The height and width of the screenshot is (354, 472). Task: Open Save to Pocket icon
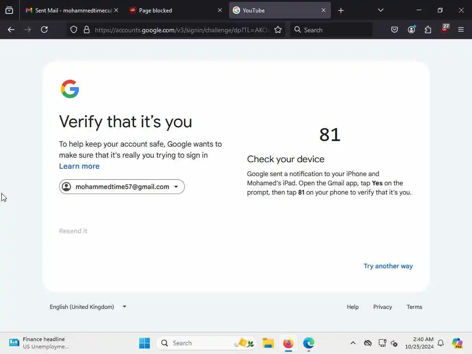click(x=395, y=29)
